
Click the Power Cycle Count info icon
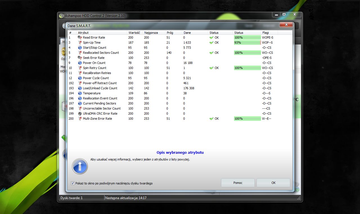tap(80, 78)
